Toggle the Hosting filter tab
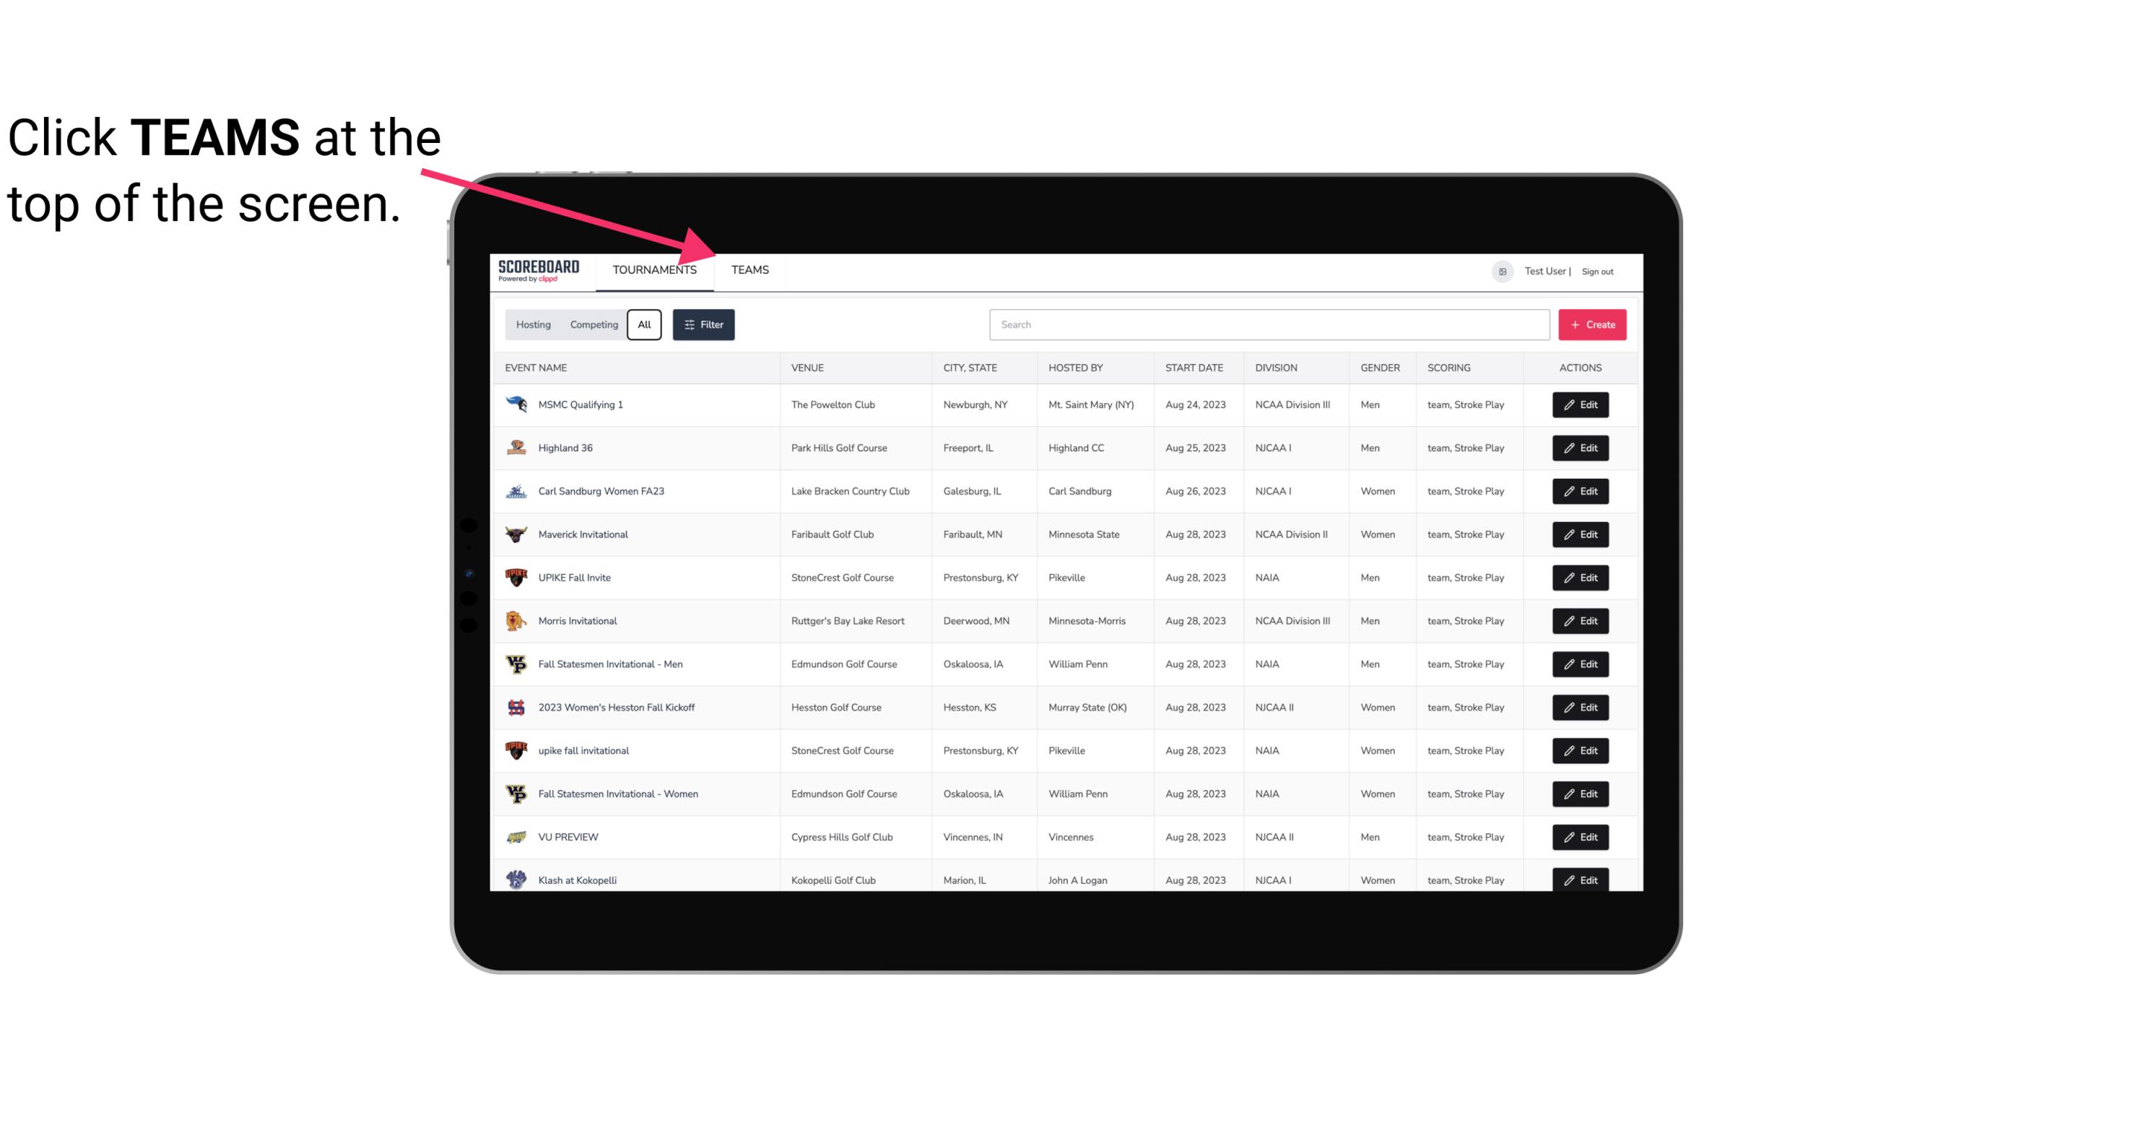Image resolution: width=2130 pixels, height=1146 pixels. coord(532,325)
